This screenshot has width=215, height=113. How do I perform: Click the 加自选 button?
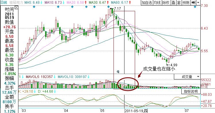tap(147, 3)
